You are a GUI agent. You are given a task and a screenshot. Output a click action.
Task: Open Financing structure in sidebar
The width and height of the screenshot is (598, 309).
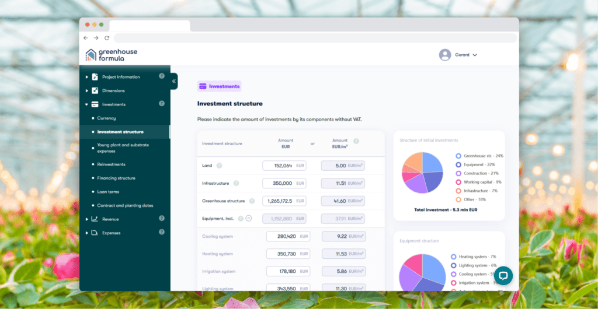[116, 178]
